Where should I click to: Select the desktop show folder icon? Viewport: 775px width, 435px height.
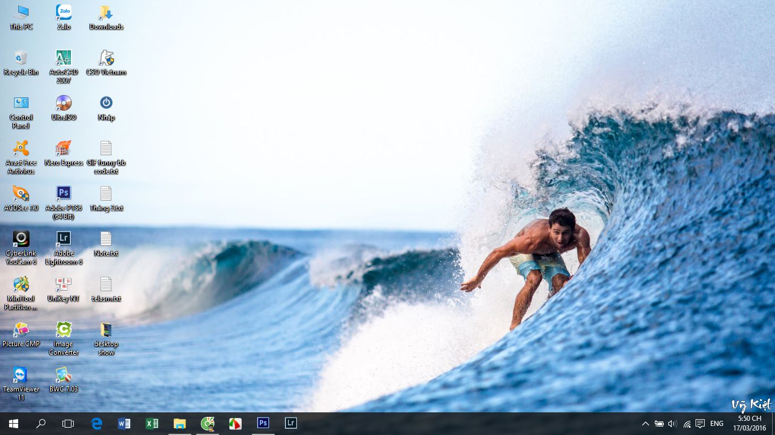pyautogui.click(x=106, y=339)
